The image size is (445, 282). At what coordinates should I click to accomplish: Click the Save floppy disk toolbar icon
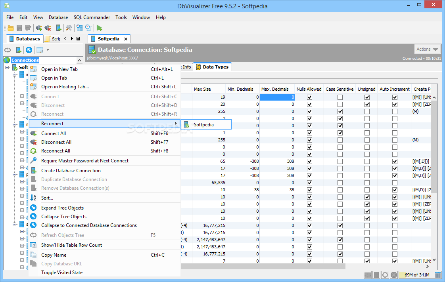[19, 28]
